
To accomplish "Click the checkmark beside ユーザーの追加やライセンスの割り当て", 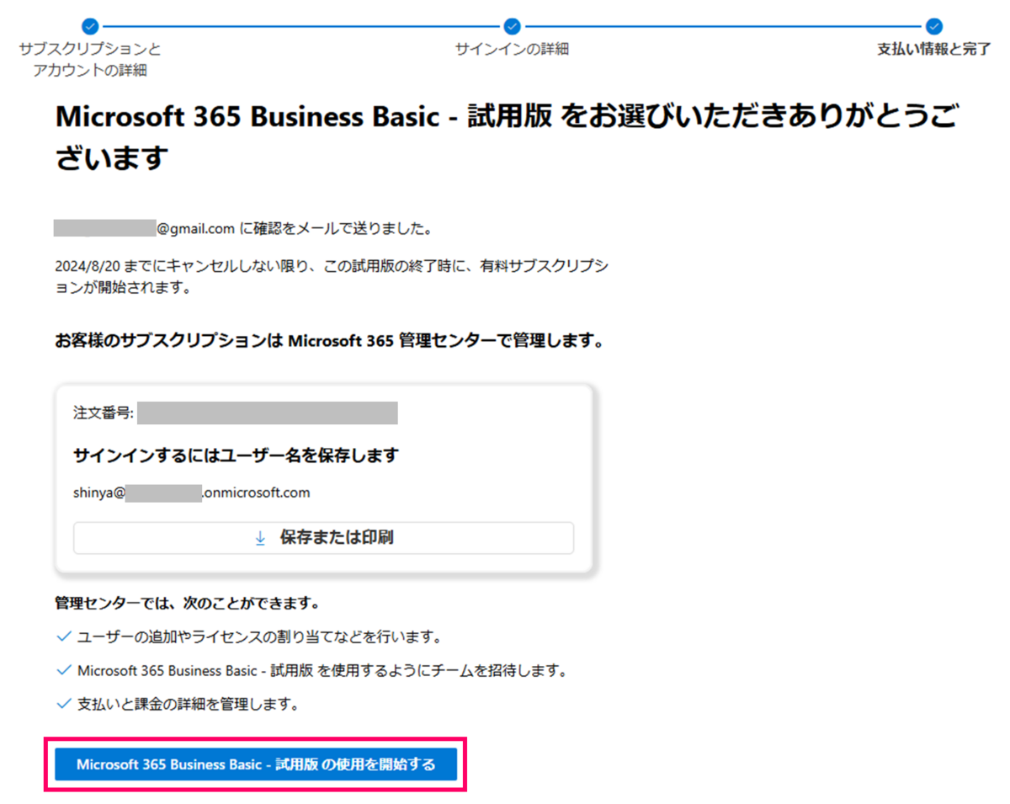I will [63, 636].
